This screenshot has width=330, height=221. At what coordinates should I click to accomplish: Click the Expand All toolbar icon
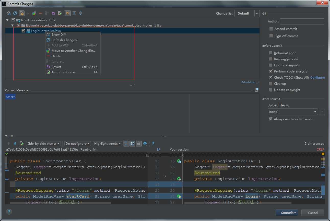[x=74, y=13]
